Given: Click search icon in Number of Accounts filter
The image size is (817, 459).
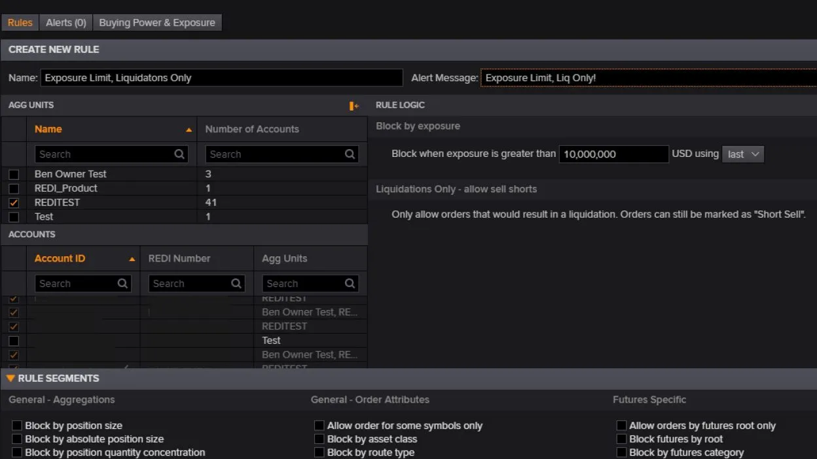Looking at the screenshot, I should pos(350,154).
